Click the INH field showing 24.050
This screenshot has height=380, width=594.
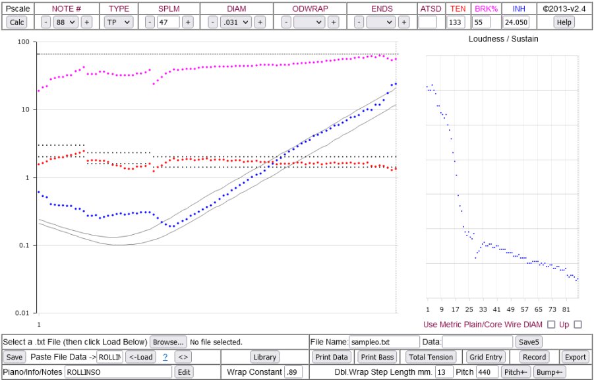click(x=516, y=22)
